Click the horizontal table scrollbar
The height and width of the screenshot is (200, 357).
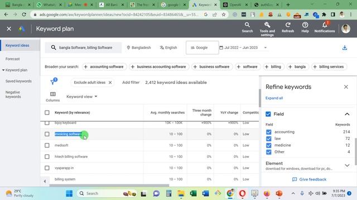tap(109, 185)
